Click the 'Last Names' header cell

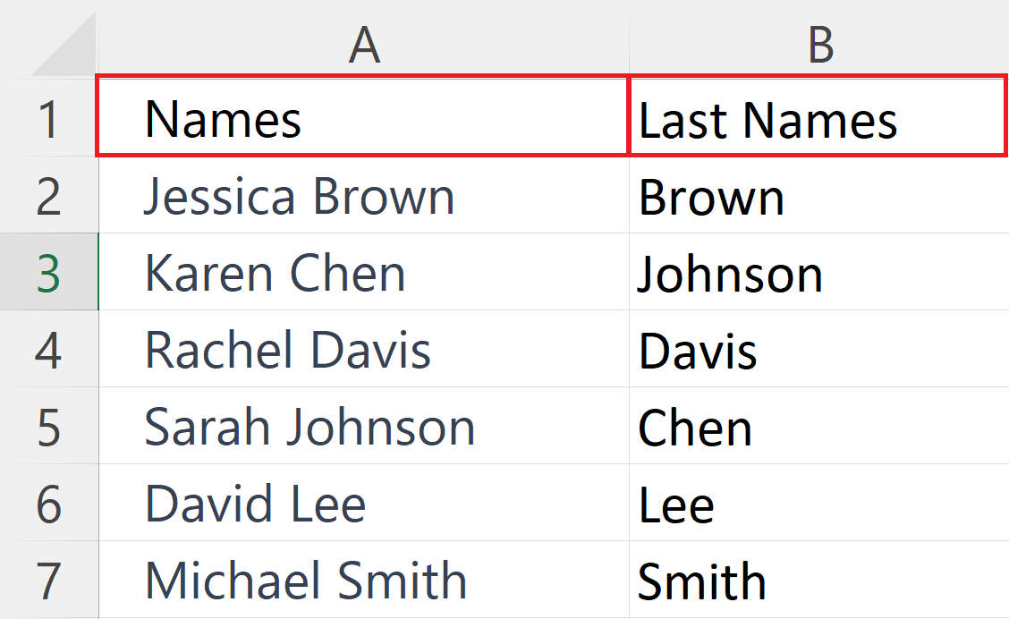(x=818, y=116)
